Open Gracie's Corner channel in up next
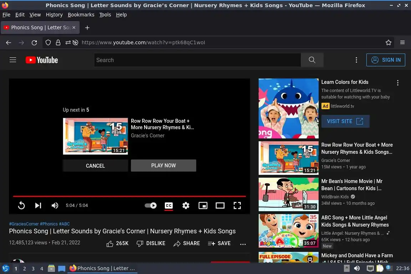Screen dimensions: 411x274 [148, 136]
